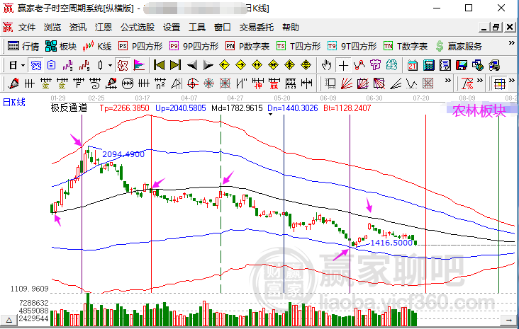This screenshot has height=329, width=519.
Task: Open the calculator icon
Action: [429, 65]
